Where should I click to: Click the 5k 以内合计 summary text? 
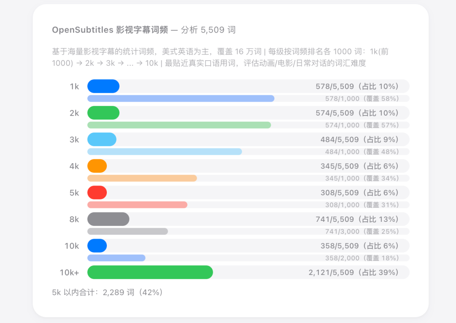[107, 292]
